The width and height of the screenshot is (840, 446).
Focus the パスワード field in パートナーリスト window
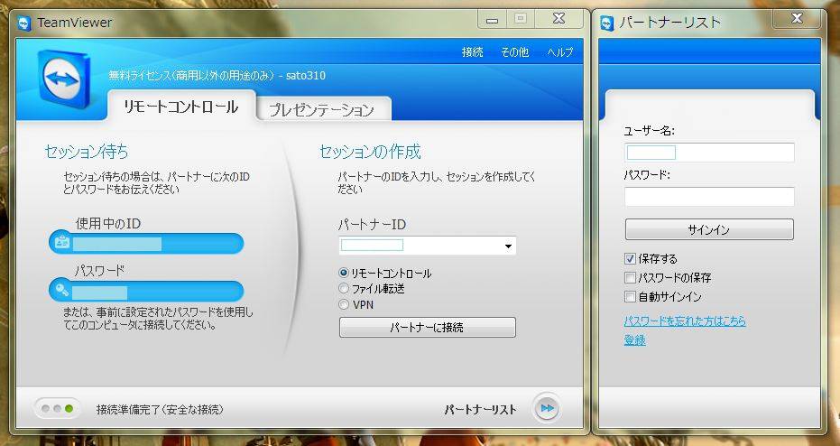tap(709, 197)
